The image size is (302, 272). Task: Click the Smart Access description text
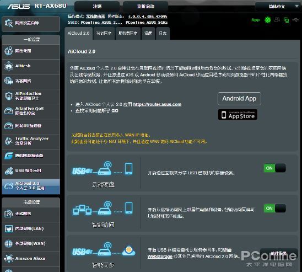201,213
